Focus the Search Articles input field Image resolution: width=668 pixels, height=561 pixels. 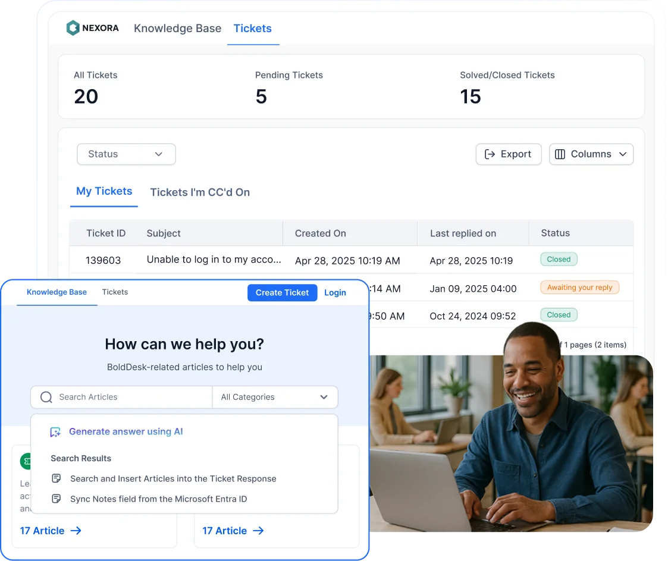coord(122,397)
